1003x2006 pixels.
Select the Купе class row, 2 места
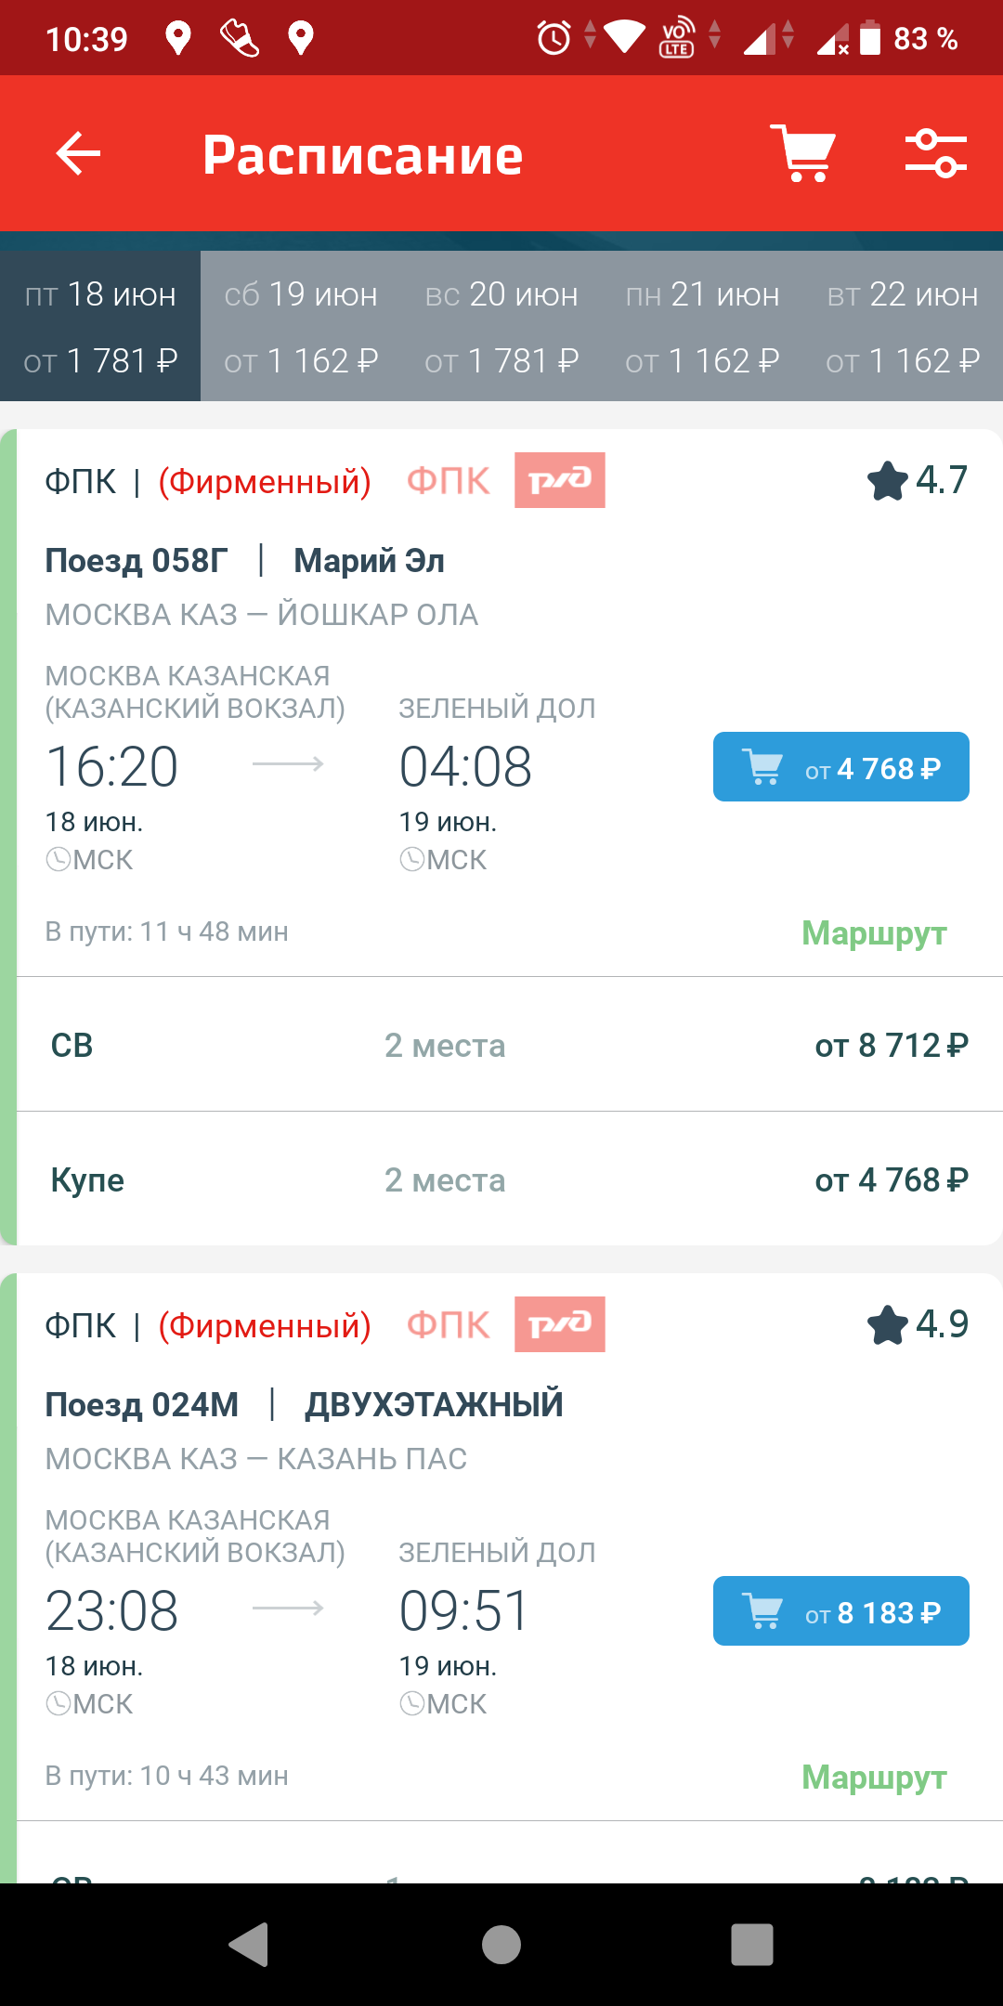(x=509, y=1179)
